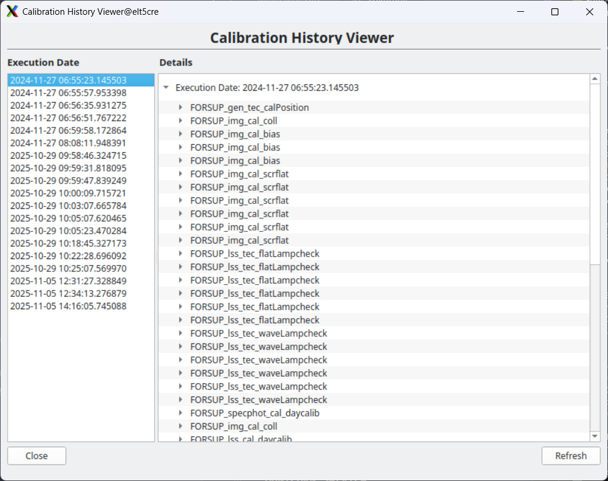Select execution 2025-11-05 12:34:13.276879
This screenshot has height=481, width=608.
point(81,293)
